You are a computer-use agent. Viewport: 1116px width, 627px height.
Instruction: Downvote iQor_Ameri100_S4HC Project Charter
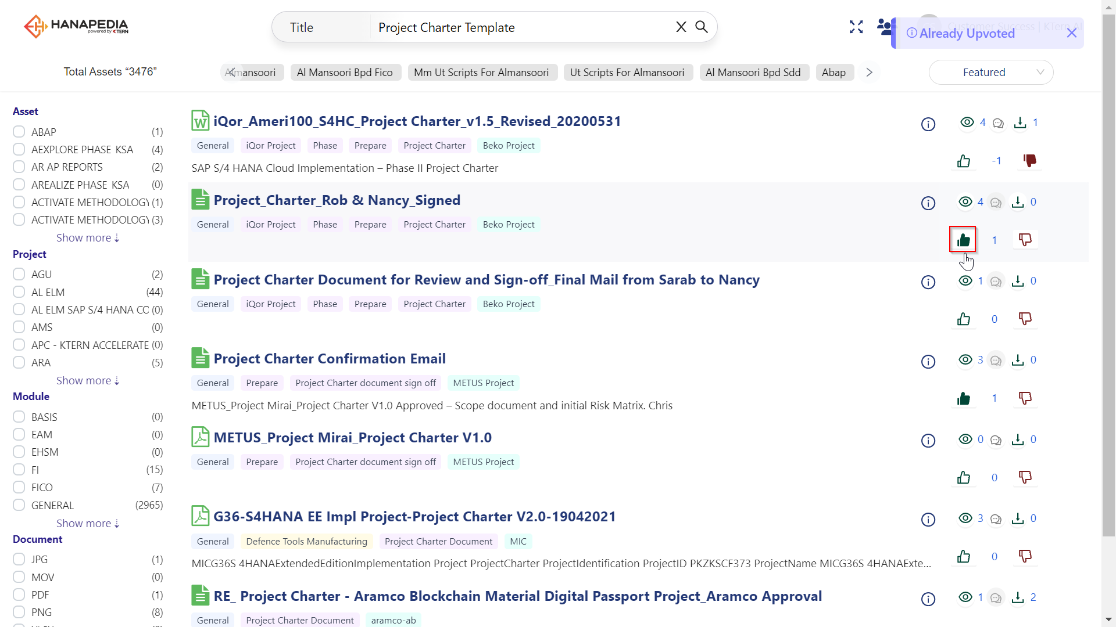(1029, 161)
